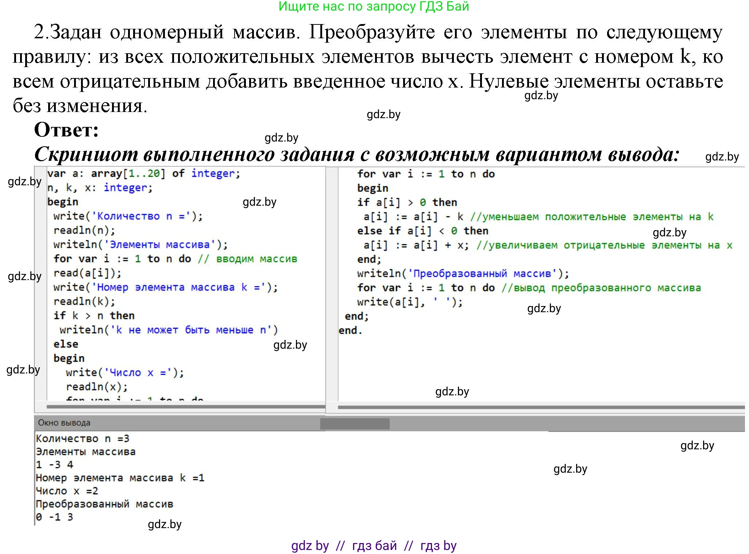Open the gdz.by link at page bottom
The image size is (749, 554).
[x=310, y=546]
